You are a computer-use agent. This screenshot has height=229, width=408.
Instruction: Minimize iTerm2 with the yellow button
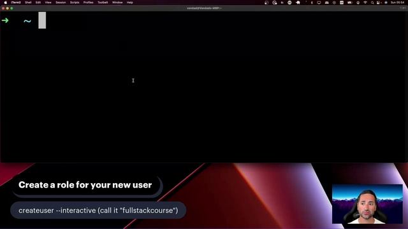(x=7, y=8)
